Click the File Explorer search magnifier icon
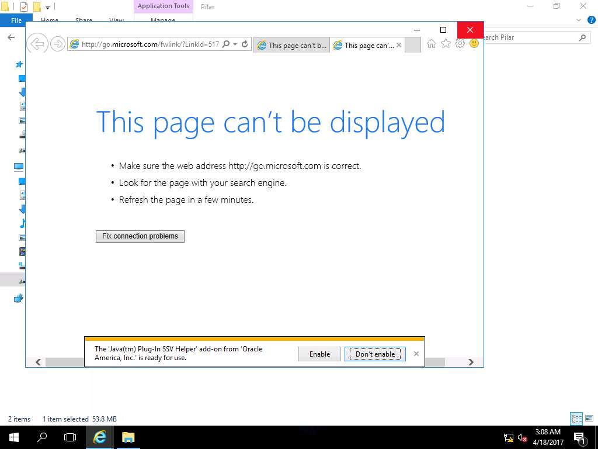 (x=582, y=37)
